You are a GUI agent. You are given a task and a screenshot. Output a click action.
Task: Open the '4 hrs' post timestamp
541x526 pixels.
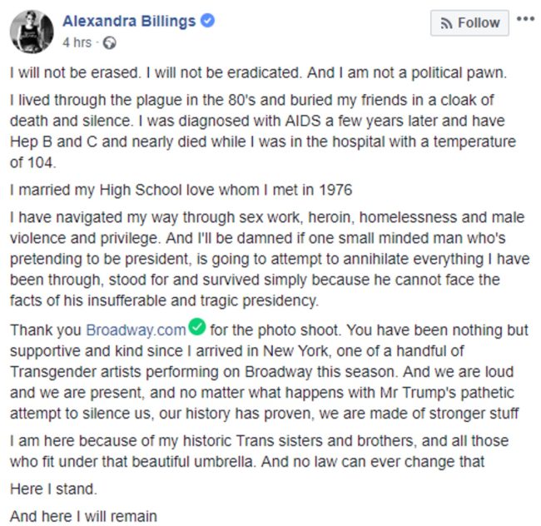[77, 41]
